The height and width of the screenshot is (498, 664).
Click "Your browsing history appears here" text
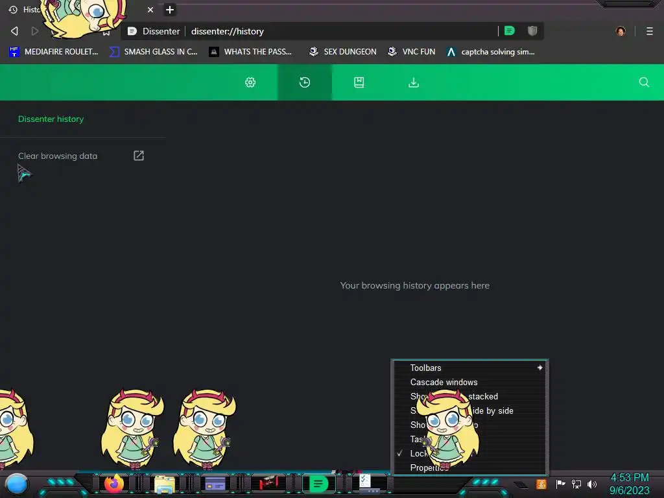[415, 286]
